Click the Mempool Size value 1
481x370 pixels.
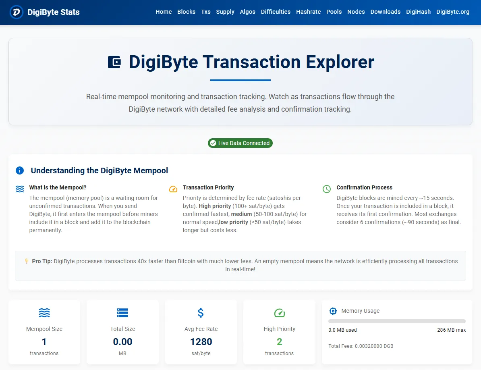[x=44, y=342]
